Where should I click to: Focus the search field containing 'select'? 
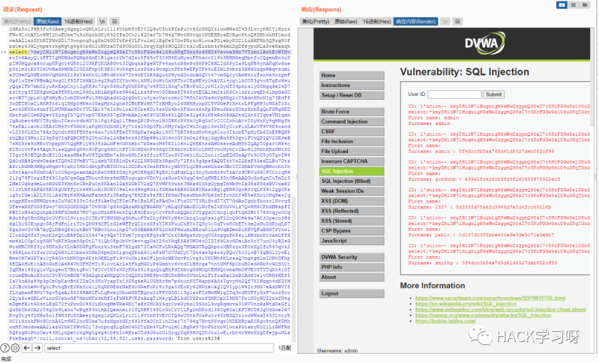click(159, 347)
